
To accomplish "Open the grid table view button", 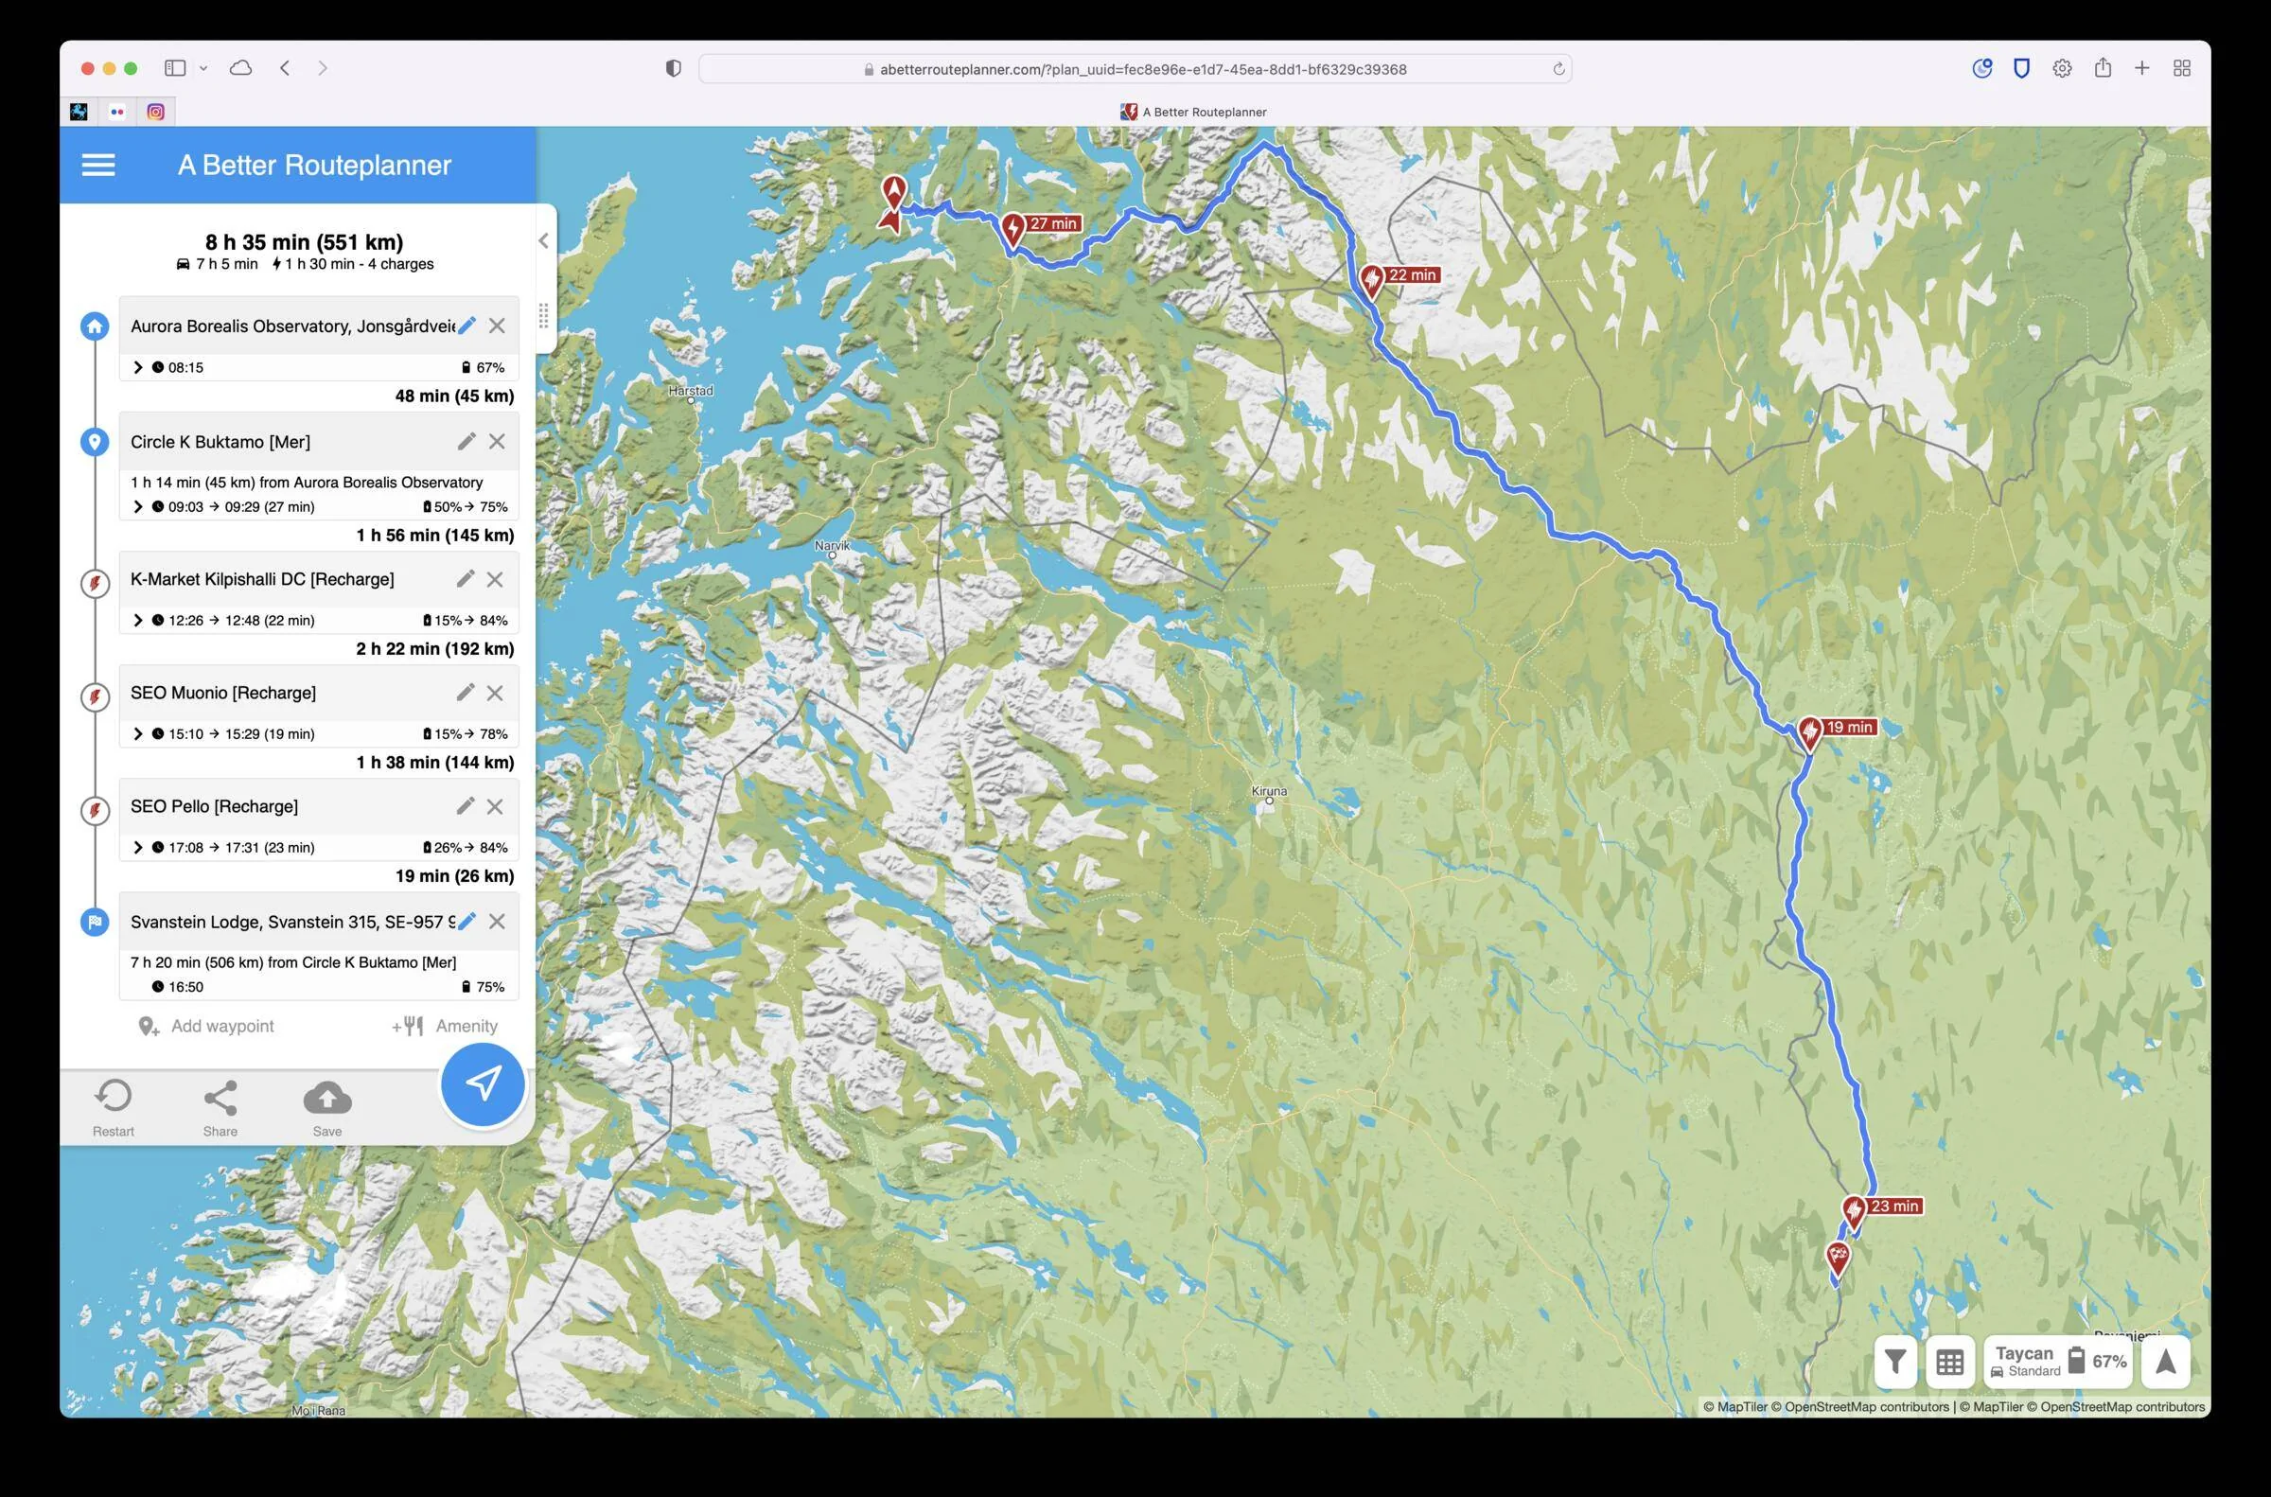I will click(x=1949, y=1362).
